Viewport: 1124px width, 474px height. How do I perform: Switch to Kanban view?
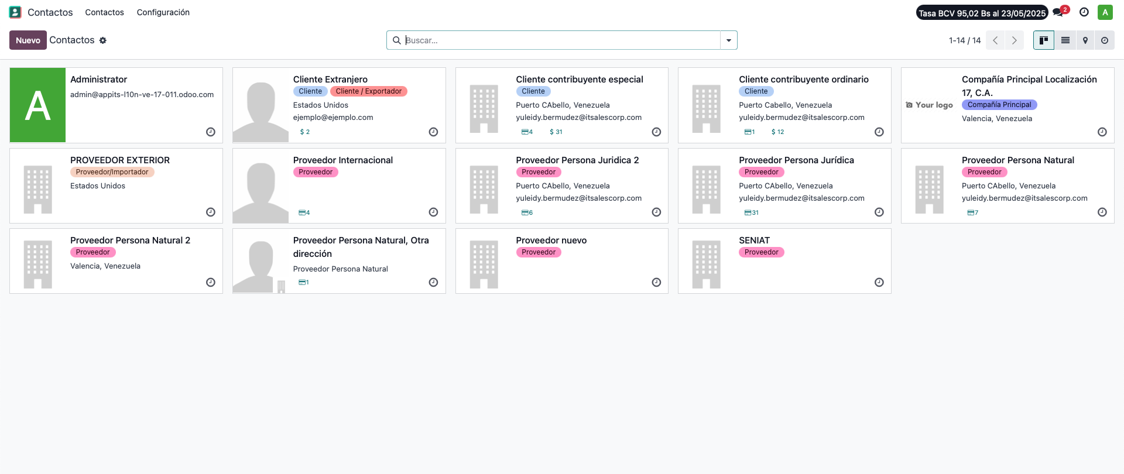1043,40
